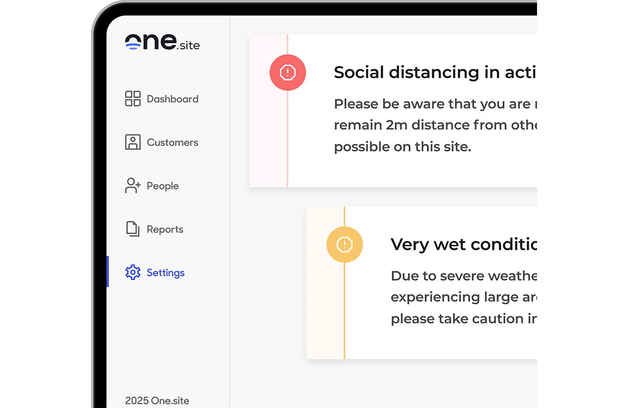Open the Customers section
Screen dimensions: 628x408
click(x=172, y=142)
